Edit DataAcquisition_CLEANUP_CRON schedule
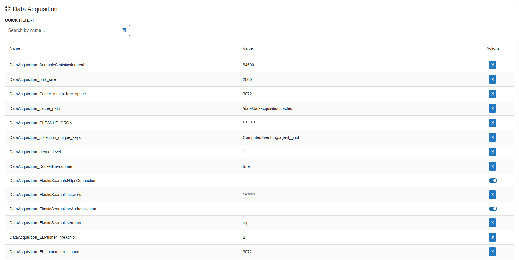Screen dimensions: 519x260 [x=492, y=123]
